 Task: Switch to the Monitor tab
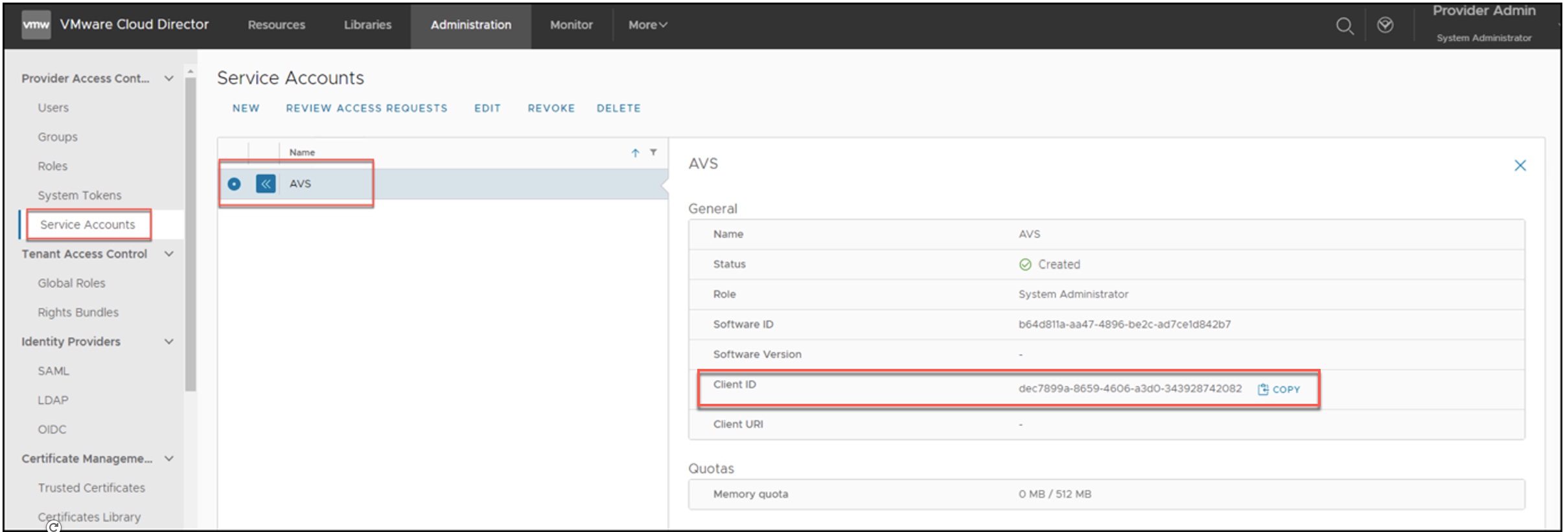tap(571, 25)
